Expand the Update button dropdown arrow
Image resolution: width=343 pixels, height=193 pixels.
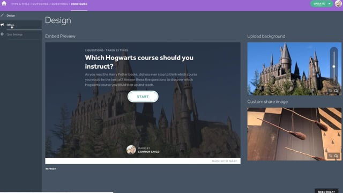(330, 4)
